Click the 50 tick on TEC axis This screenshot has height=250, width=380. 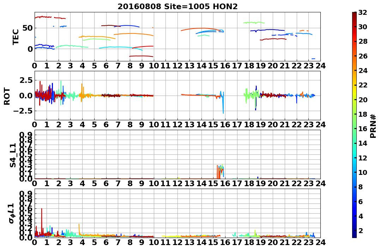[x=28, y=28]
